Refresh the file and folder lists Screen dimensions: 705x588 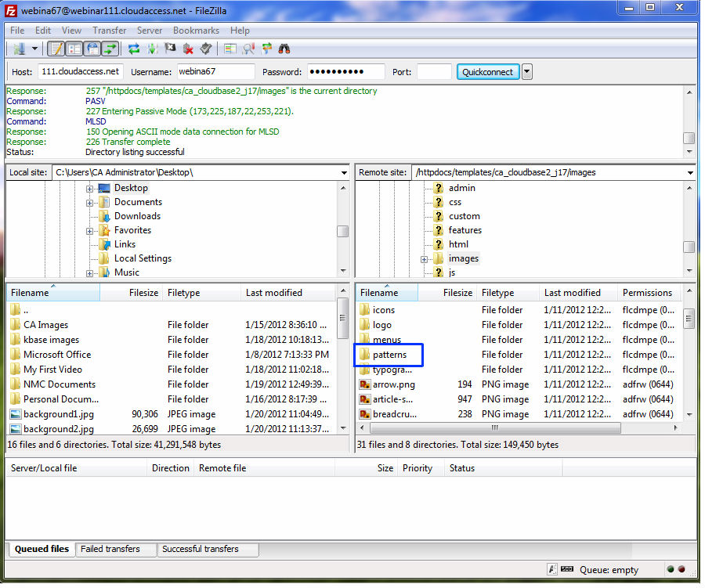[133, 49]
